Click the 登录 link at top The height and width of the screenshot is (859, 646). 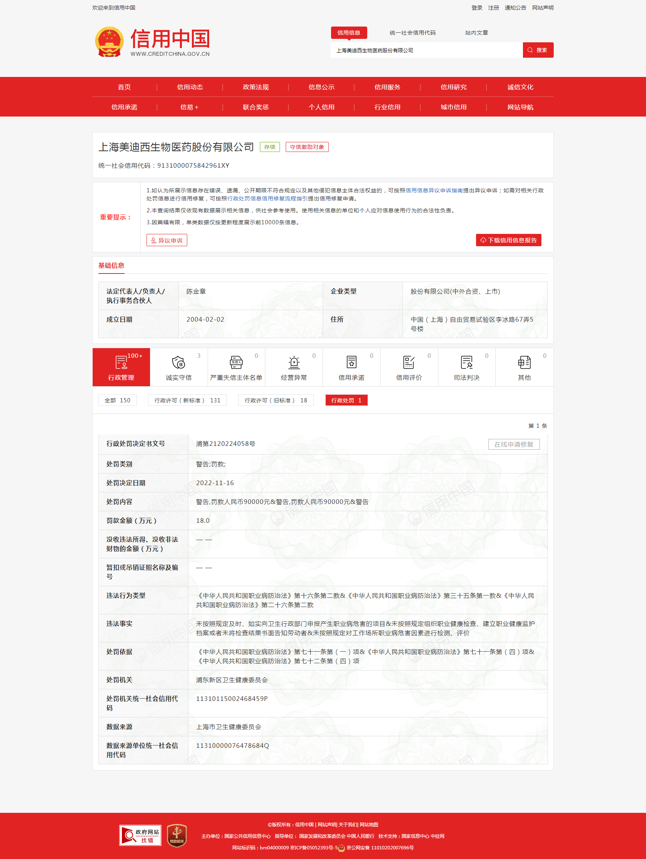tap(477, 8)
